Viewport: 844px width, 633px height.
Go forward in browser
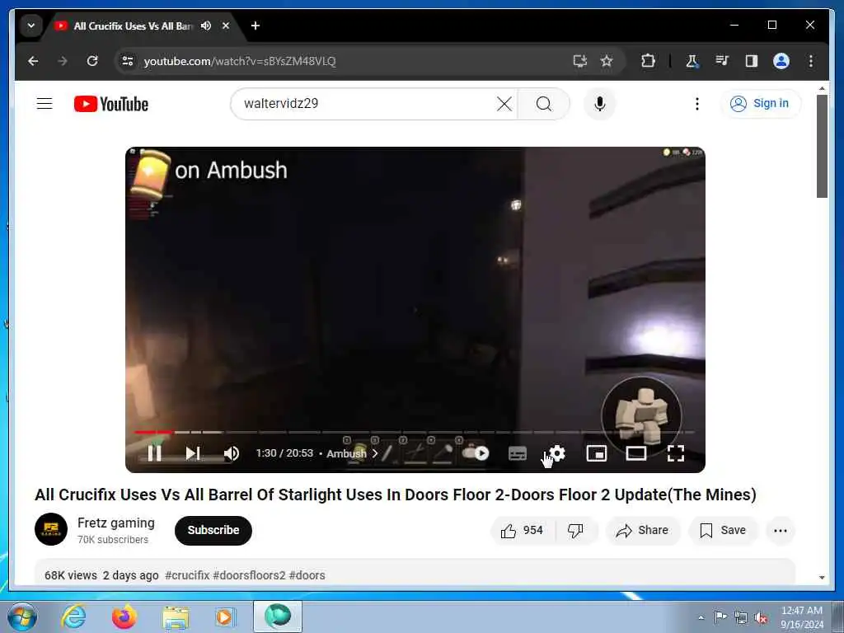(x=63, y=61)
